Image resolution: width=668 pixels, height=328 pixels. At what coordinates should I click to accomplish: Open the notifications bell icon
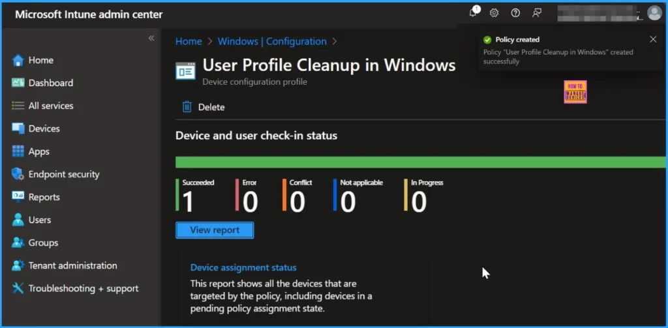click(474, 12)
